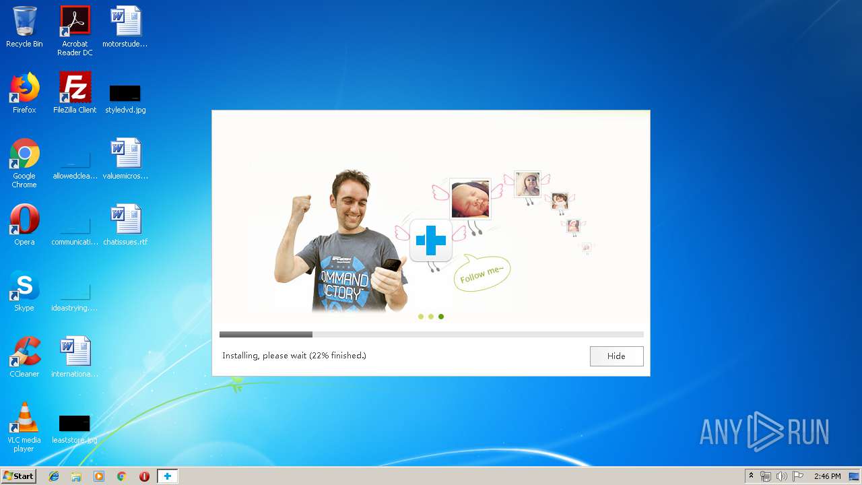Open Windows Media Player taskbar icon
The height and width of the screenshot is (485, 862).
99,476
